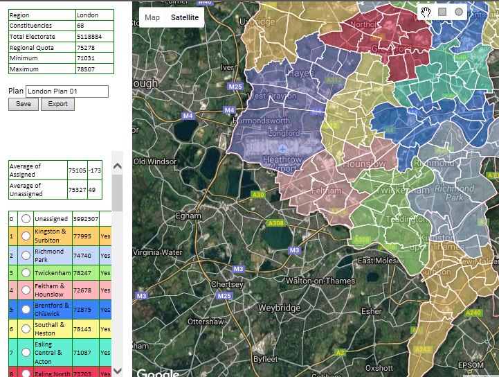Click the Virginia Water map label
Image resolution: width=499 pixels, height=377 pixels.
point(158,252)
